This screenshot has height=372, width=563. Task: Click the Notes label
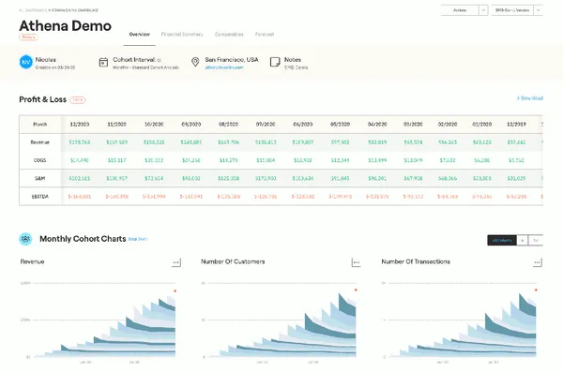[293, 60]
